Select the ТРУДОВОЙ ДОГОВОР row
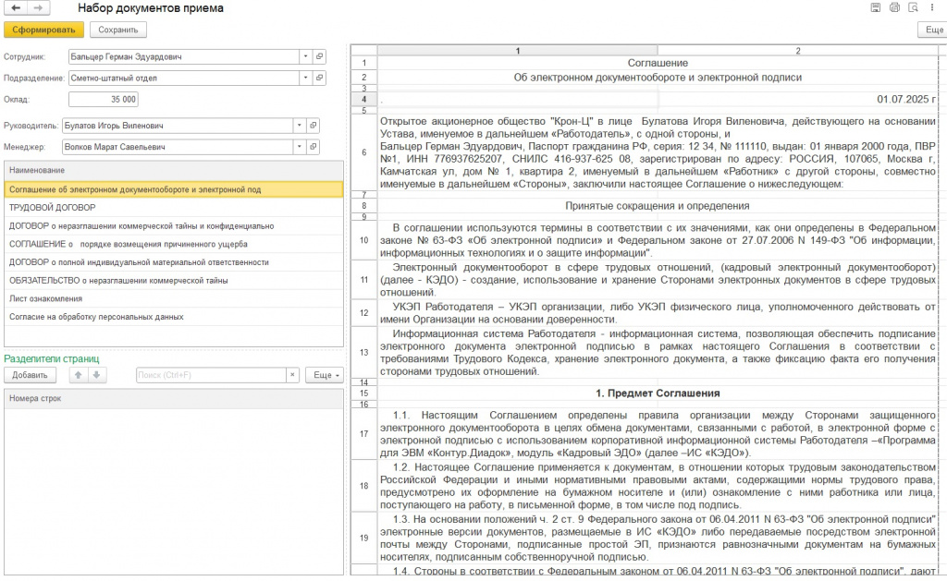Image resolution: width=947 pixels, height=581 pixels. [x=174, y=208]
